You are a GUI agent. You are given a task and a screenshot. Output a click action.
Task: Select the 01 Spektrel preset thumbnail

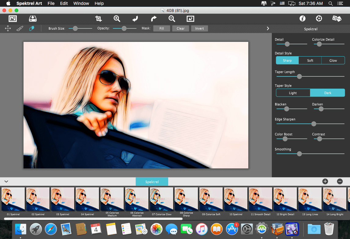(13, 199)
